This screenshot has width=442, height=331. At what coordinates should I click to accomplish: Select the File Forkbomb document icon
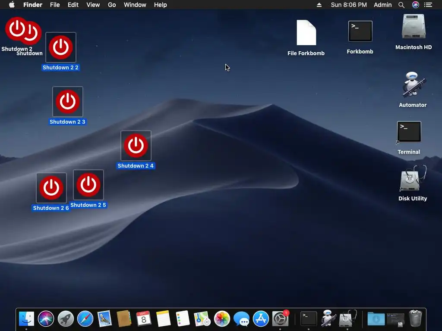pos(306,33)
